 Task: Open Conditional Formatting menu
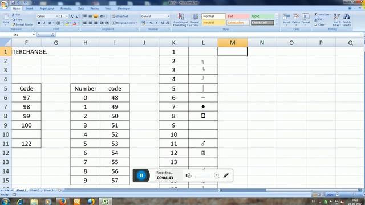[x=181, y=20]
